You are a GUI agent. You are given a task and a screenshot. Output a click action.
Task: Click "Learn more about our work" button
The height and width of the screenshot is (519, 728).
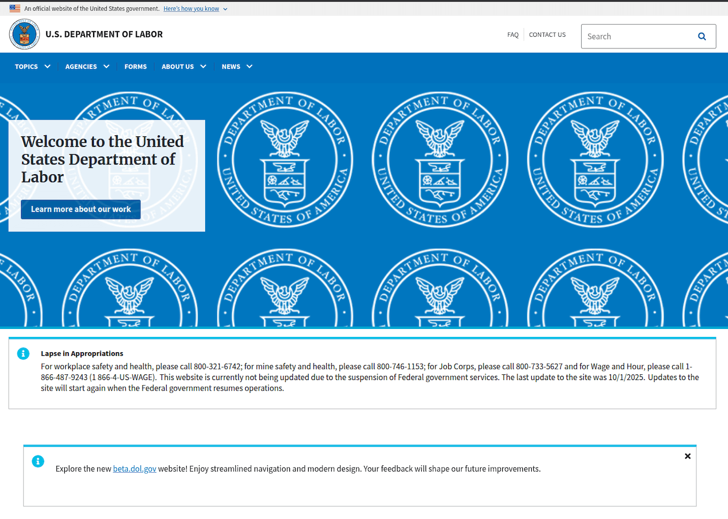click(80, 209)
